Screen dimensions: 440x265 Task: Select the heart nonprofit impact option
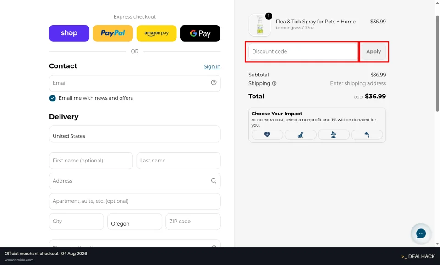pos(267,135)
